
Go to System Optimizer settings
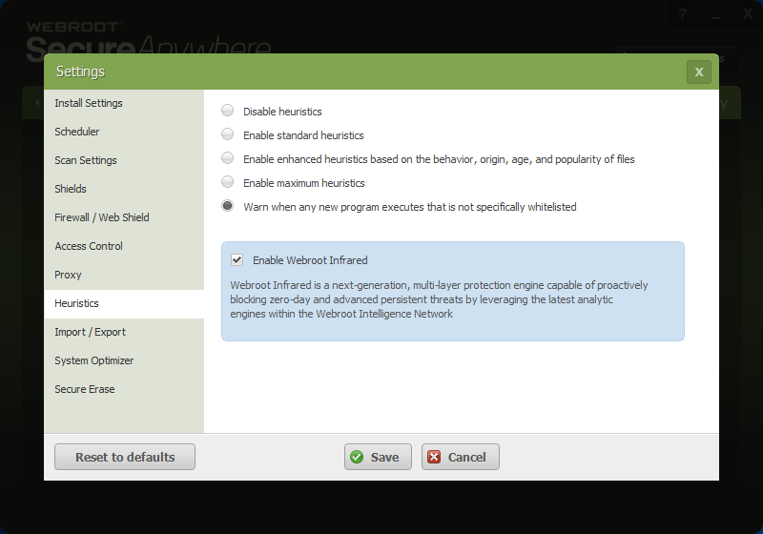click(124, 360)
